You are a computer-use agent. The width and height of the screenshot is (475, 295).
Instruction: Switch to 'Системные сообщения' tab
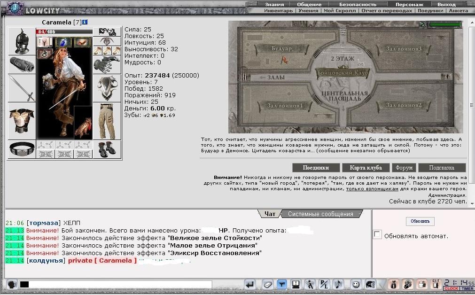coord(320,214)
